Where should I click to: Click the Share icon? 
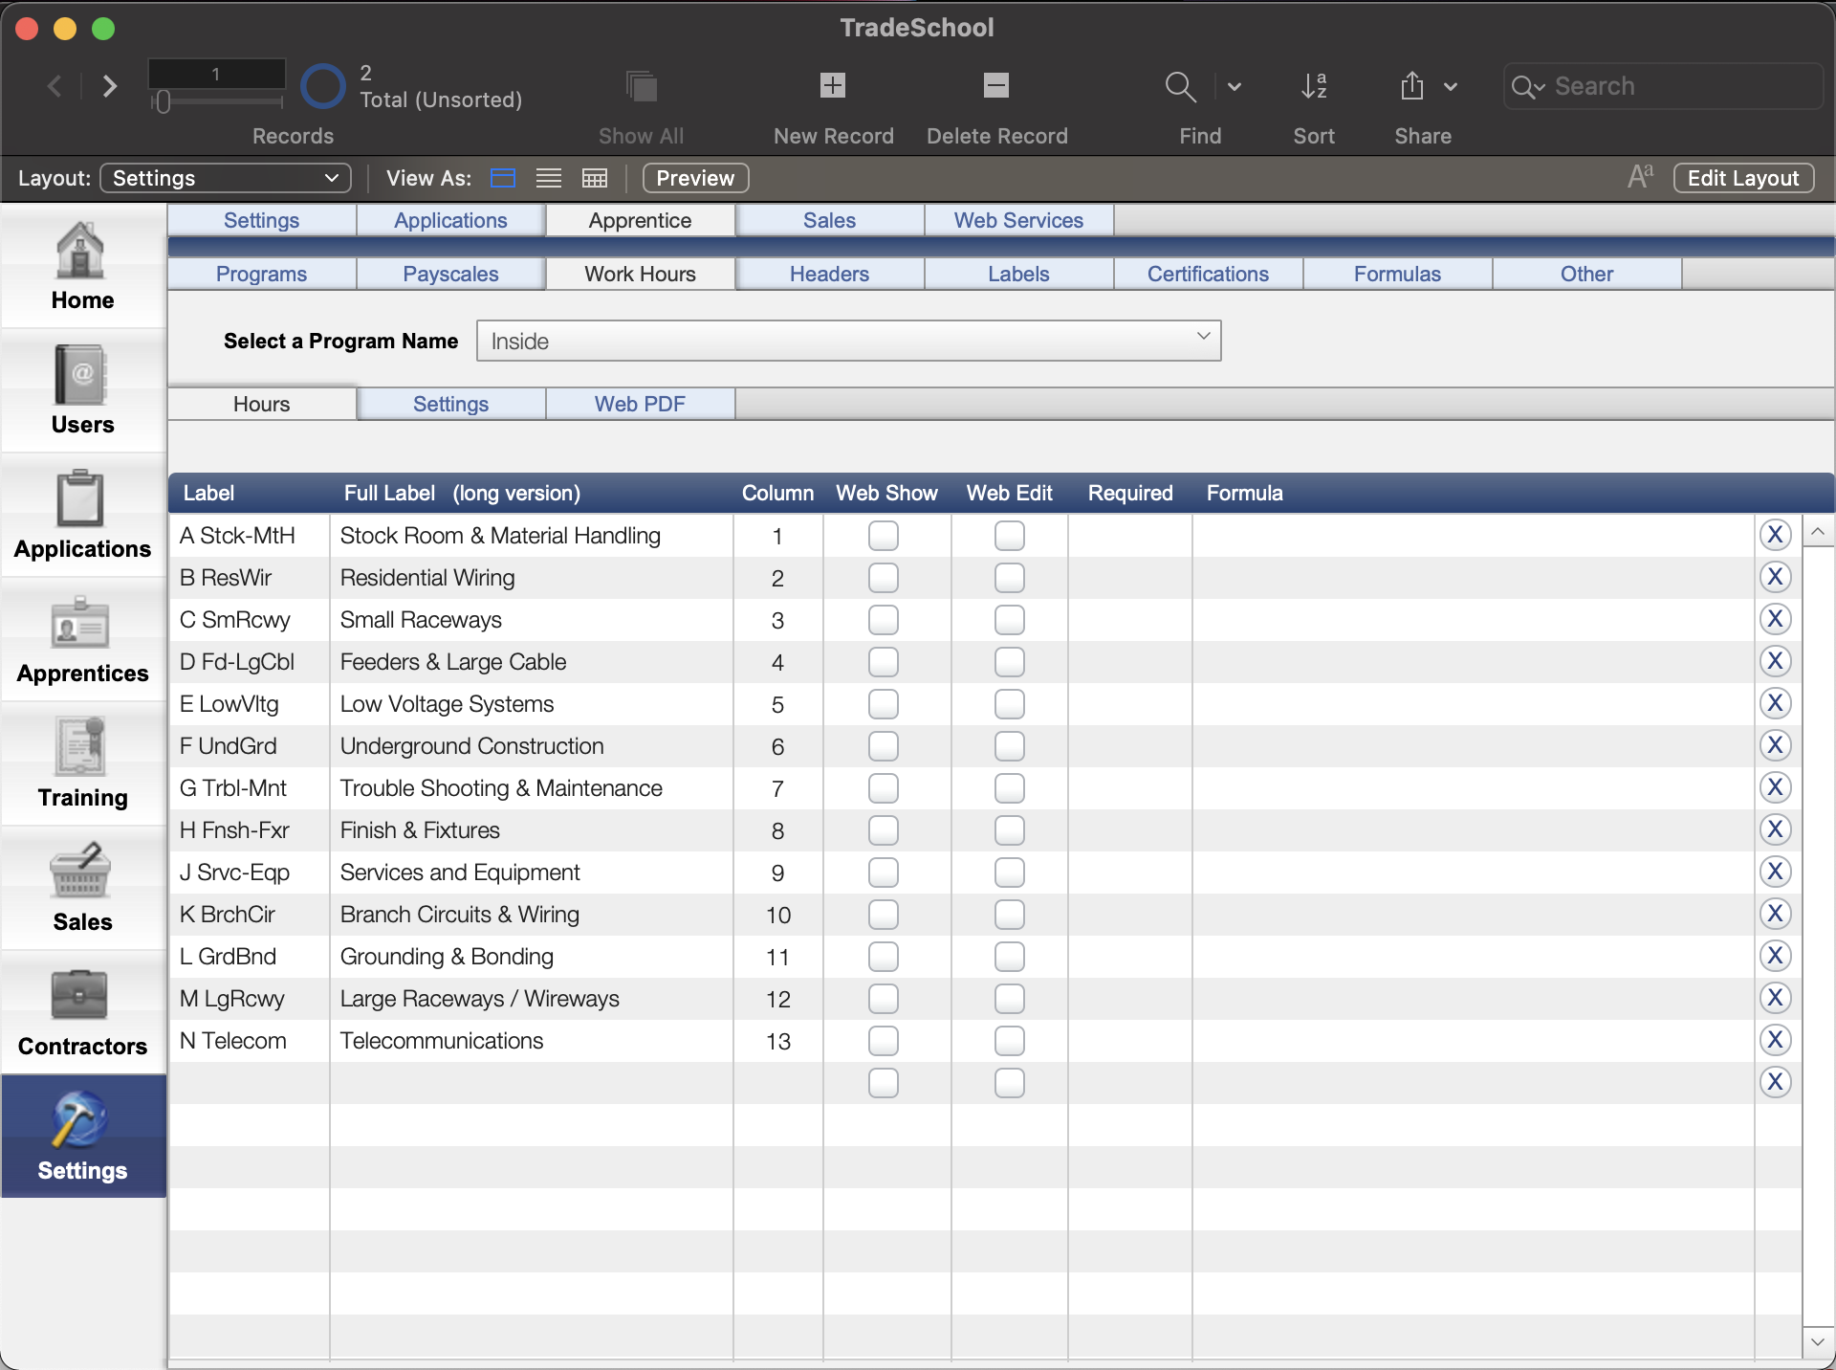[1411, 85]
